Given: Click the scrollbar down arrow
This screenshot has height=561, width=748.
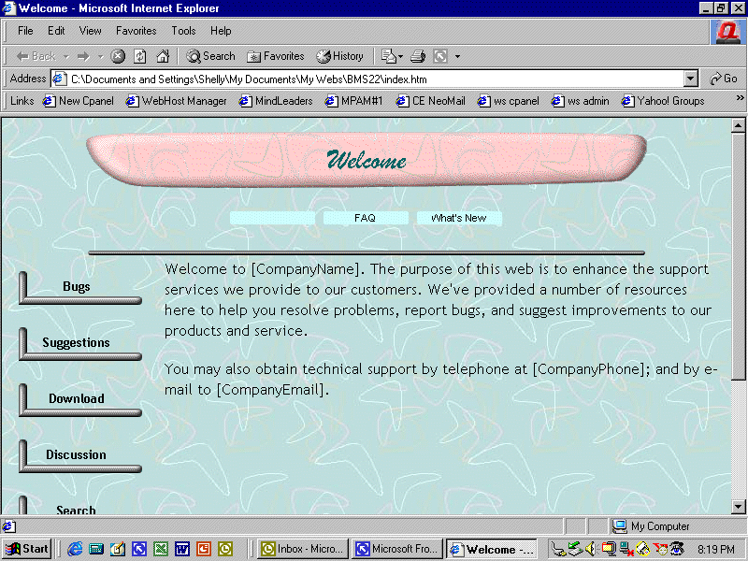Looking at the screenshot, I should pos(738,507).
